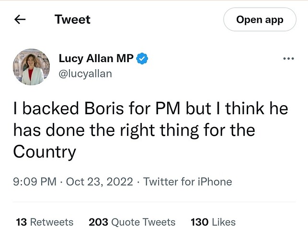
Task: Go back using the arrow icon
Action: tap(20, 20)
